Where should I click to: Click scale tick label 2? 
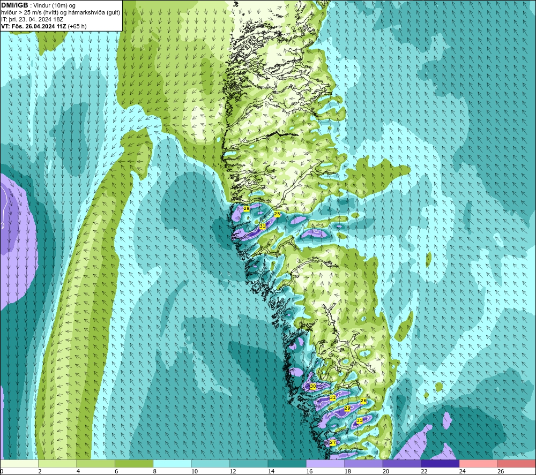click(x=40, y=471)
